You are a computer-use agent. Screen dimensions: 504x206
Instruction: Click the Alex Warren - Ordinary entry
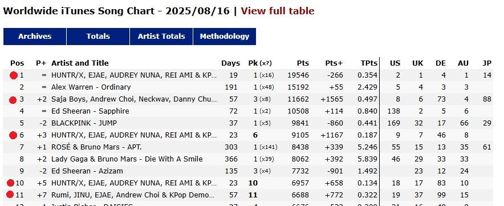tap(91, 87)
